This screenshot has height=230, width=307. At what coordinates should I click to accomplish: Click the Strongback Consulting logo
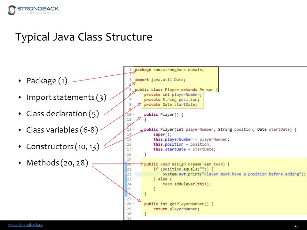[33, 10]
